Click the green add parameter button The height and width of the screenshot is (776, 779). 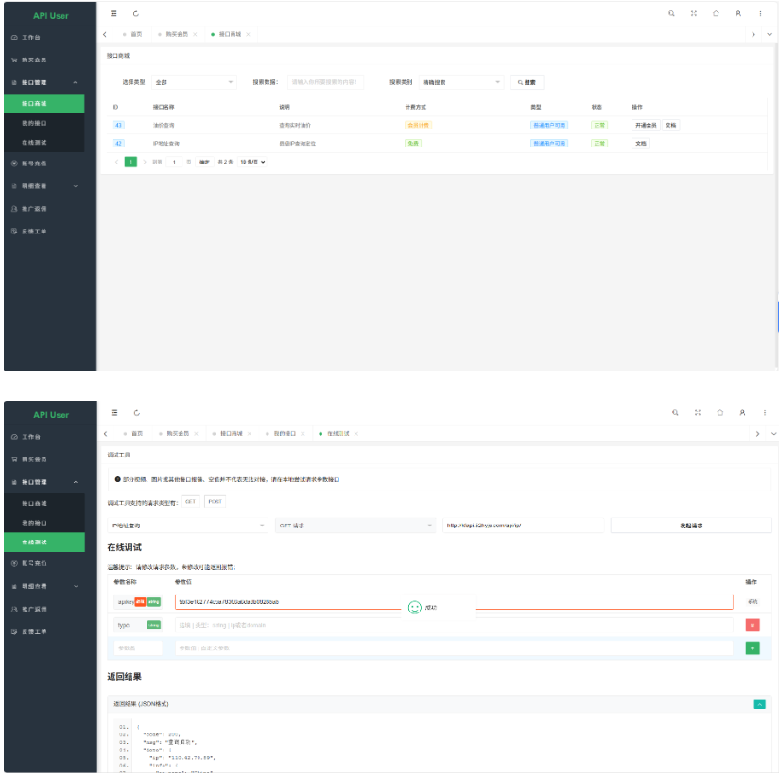(753, 647)
